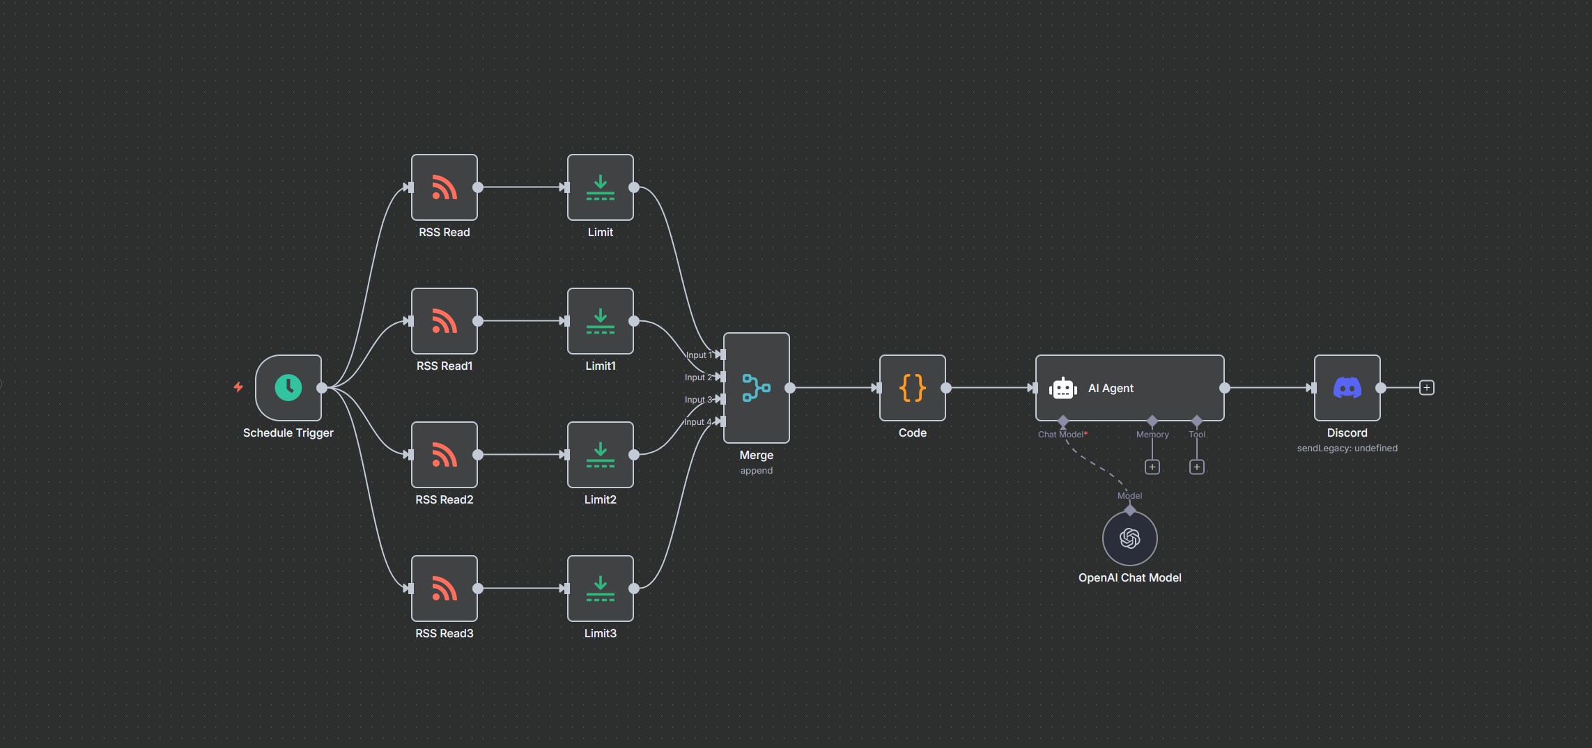Screen dimensions: 1592x748
Task: Click the "RSS Read2" label text
Action: [x=445, y=499]
